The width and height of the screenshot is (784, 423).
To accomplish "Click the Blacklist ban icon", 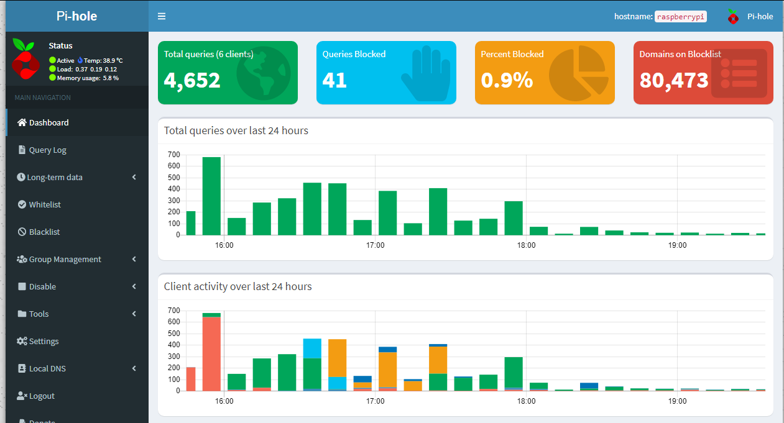I will click(22, 232).
